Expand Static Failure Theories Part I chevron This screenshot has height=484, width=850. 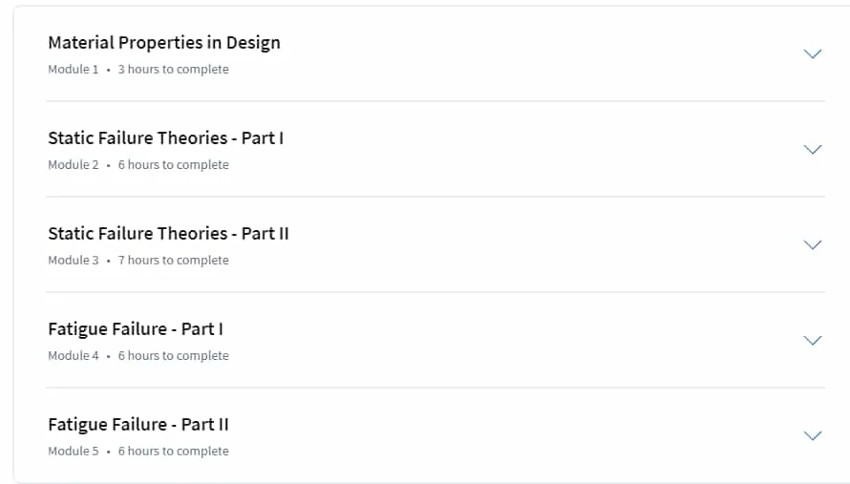point(812,149)
